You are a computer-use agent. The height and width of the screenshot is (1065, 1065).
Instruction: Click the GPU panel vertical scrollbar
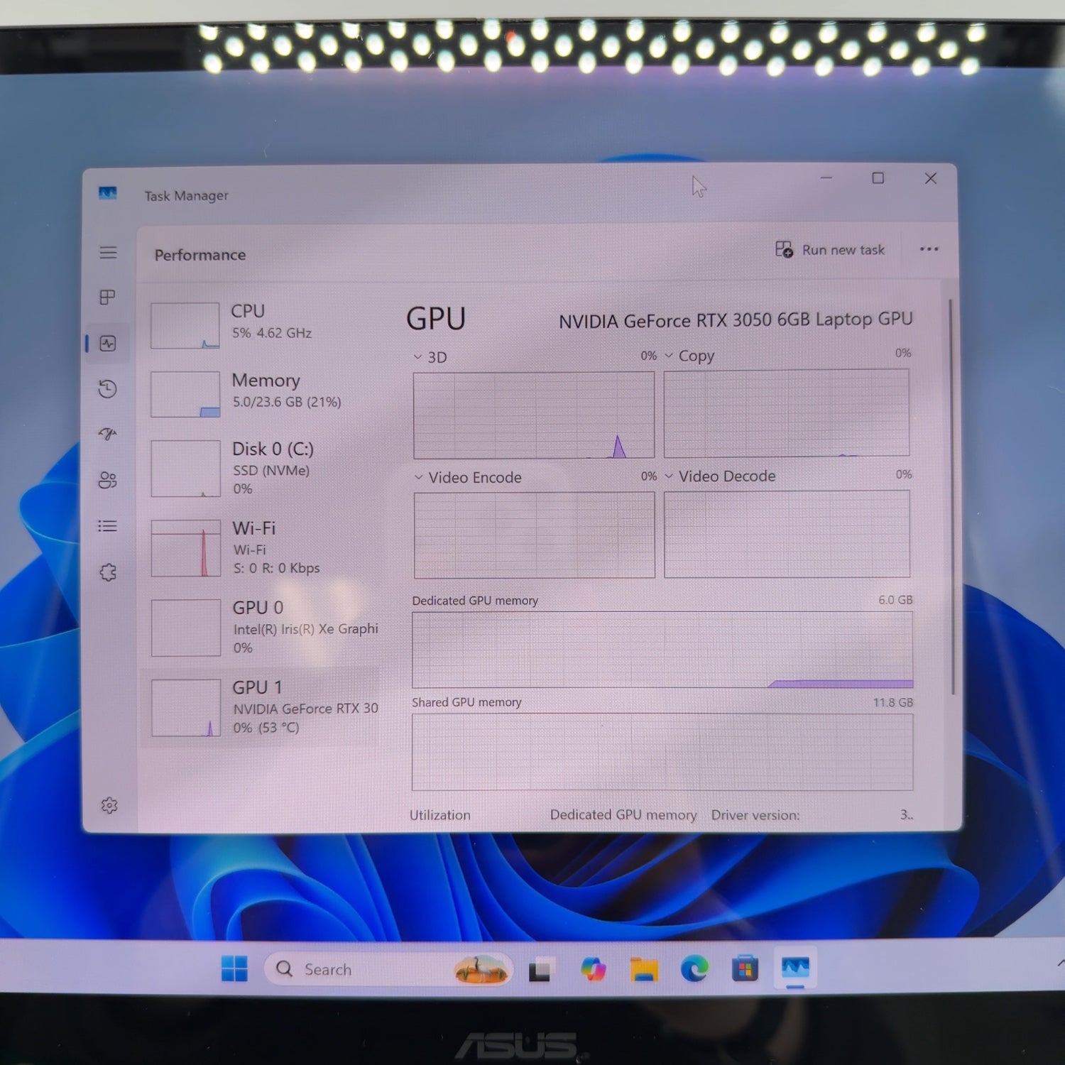click(951, 497)
